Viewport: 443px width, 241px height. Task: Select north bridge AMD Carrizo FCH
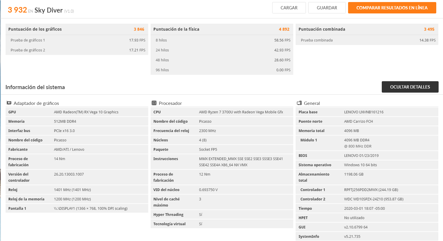(x=358, y=122)
